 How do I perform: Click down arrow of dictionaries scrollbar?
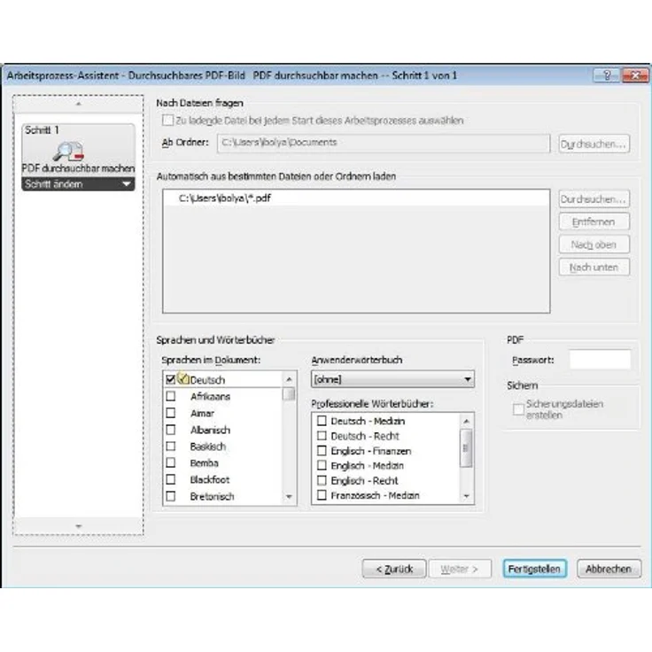pyautogui.click(x=467, y=496)
